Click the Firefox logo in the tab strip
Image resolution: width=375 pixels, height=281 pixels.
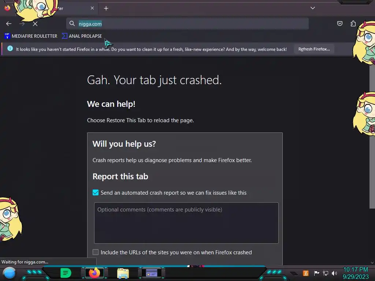[x=7, y=8]
